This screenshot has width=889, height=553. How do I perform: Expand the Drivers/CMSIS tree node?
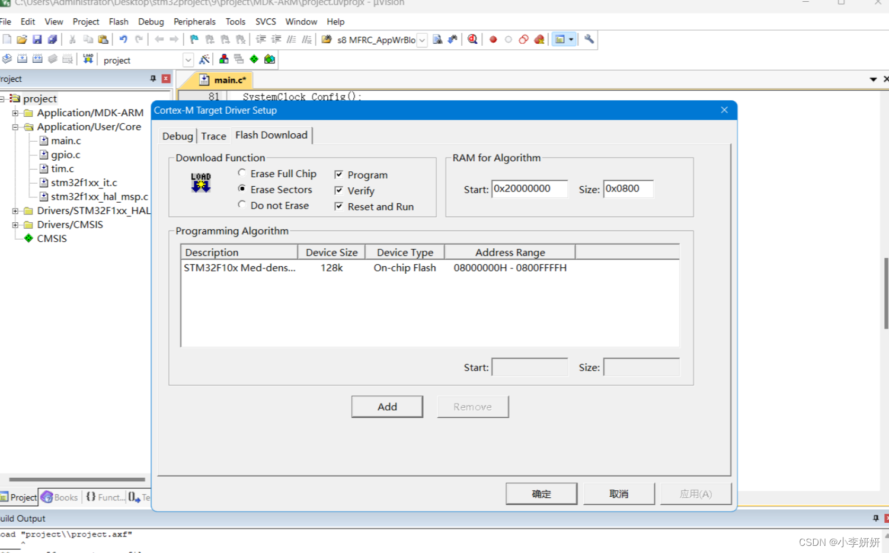[15, 225]
